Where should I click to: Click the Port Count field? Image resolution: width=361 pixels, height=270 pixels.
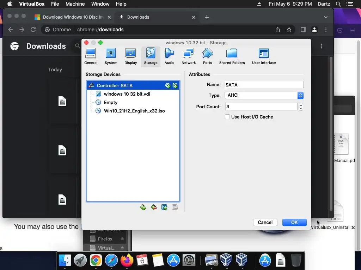coord(261,107)
